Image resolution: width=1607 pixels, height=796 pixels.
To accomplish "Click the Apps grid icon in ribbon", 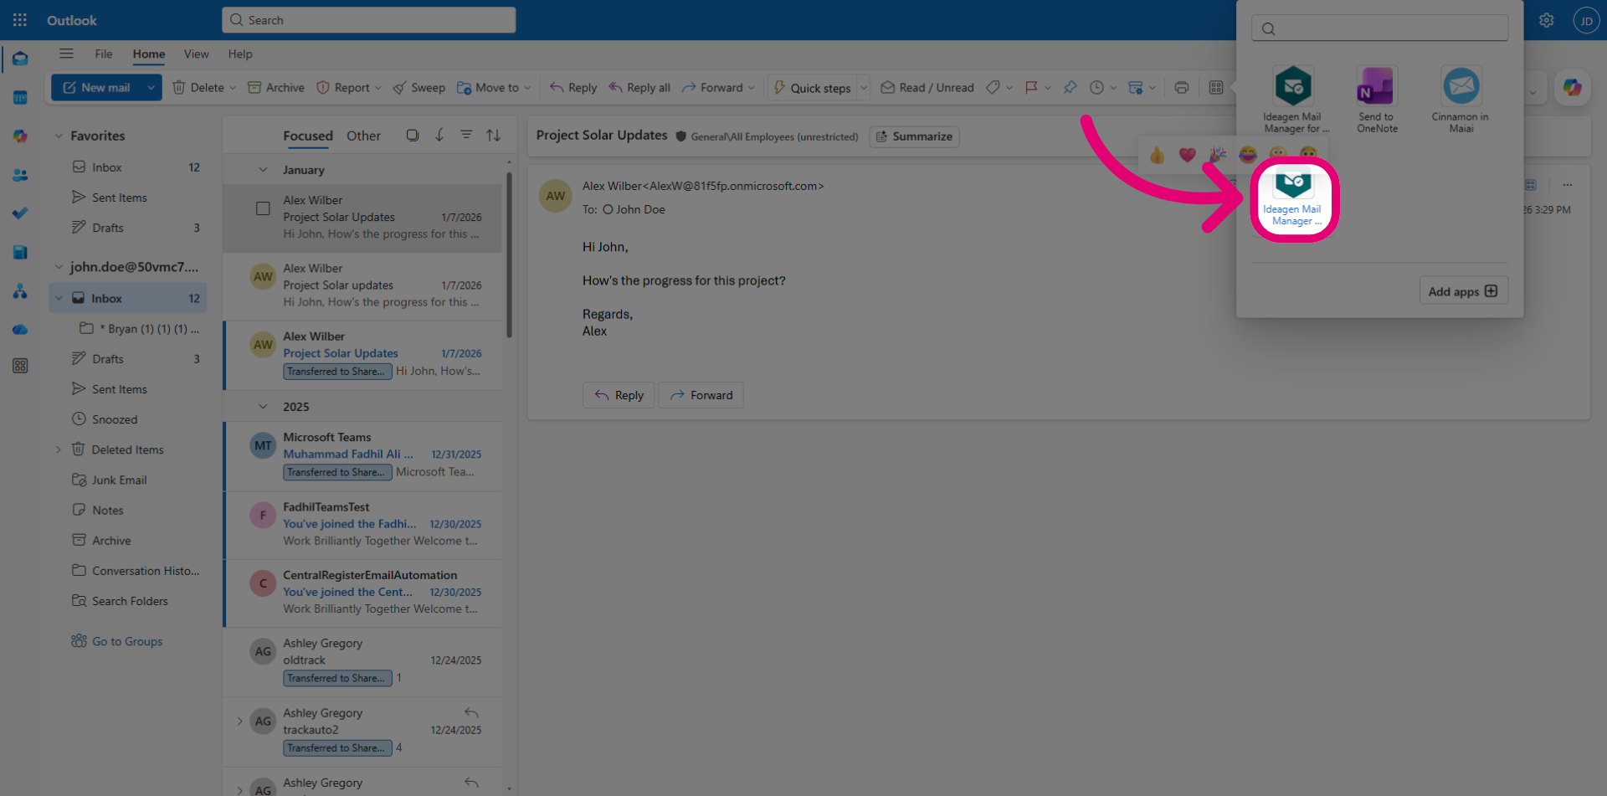I will [1216, 87].
